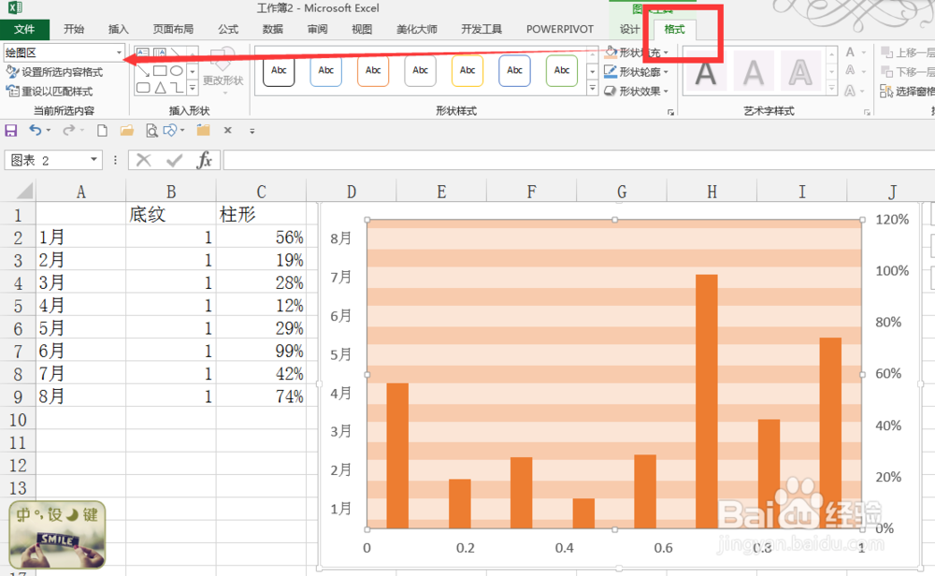Image resolution: width=935 pixels, height=576 pixels.
Task: Click 设置所选内容格式 format selection button
Action: [54, 72]
